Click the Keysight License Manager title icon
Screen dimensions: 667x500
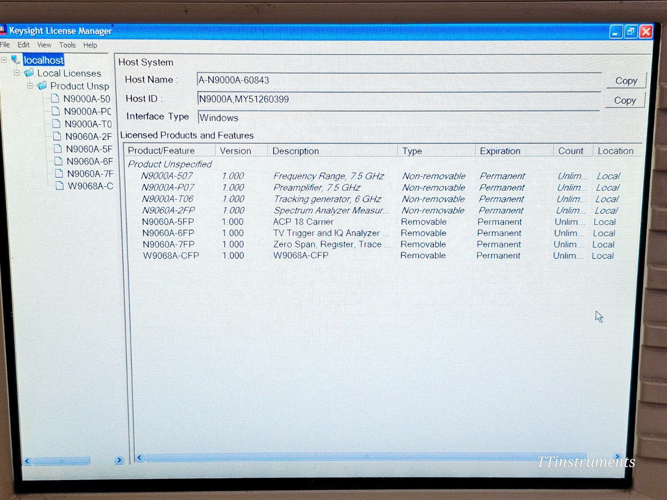coord(3,30)
